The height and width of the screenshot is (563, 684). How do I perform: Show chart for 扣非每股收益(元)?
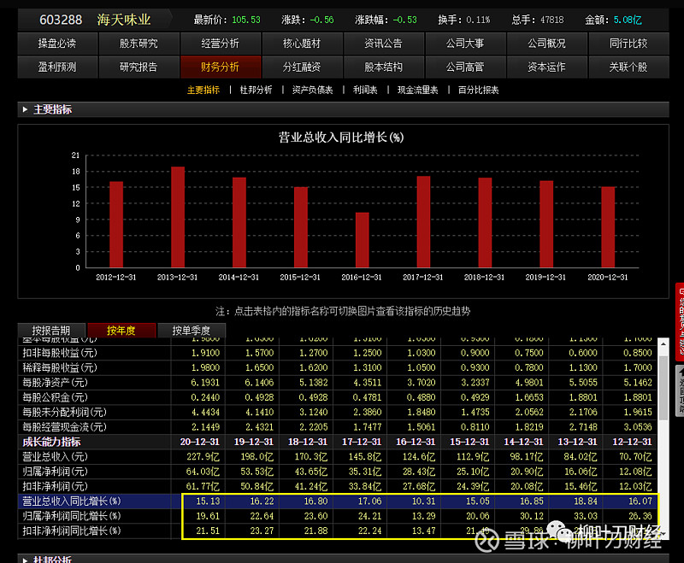click(x=60, y=353)
